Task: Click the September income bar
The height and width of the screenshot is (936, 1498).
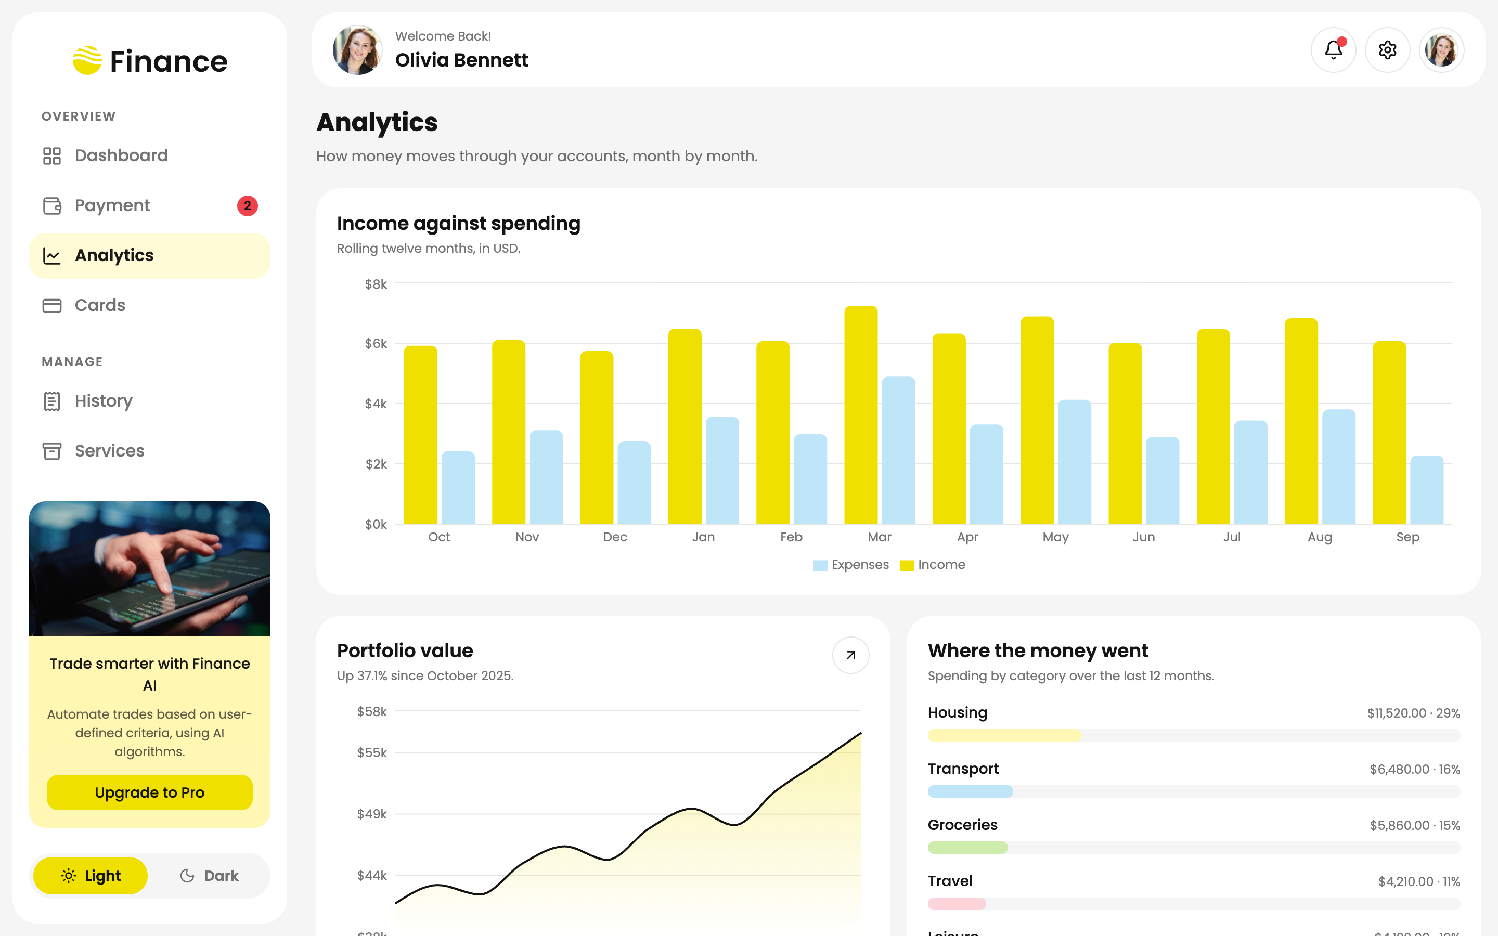Action: pos(1390,433)
